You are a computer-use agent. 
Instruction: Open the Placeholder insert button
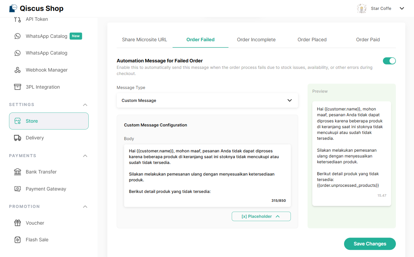pos(261,216)
